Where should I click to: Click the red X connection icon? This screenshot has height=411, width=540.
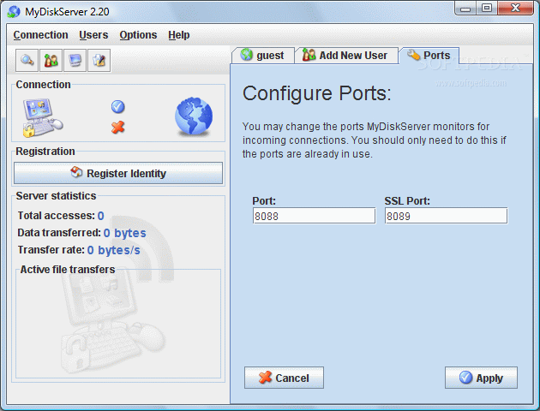[x=117, y=128]
